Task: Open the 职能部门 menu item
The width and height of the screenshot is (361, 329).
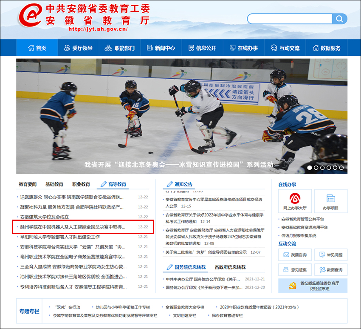Action: [120, 48]
